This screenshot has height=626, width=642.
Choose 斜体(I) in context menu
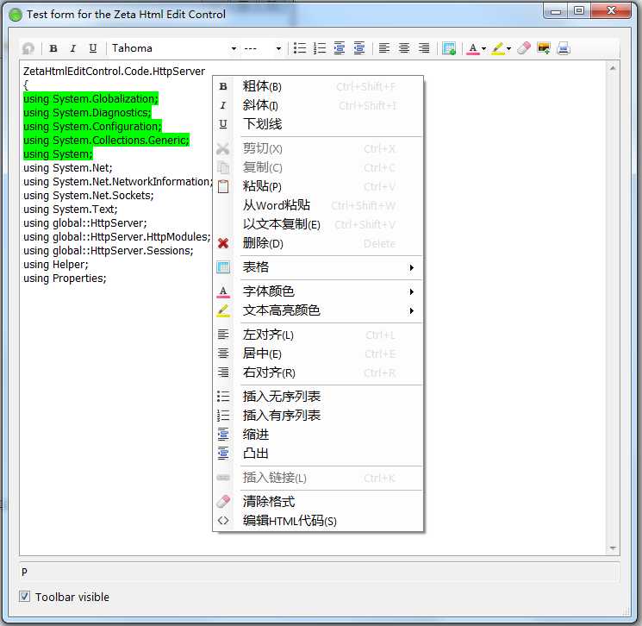point(319,105)
